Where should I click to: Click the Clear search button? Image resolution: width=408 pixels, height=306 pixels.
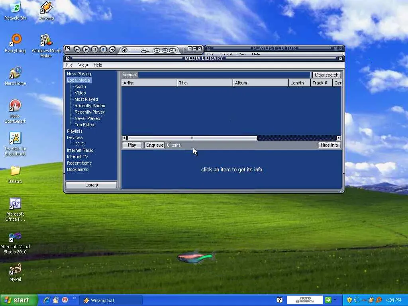327,75
